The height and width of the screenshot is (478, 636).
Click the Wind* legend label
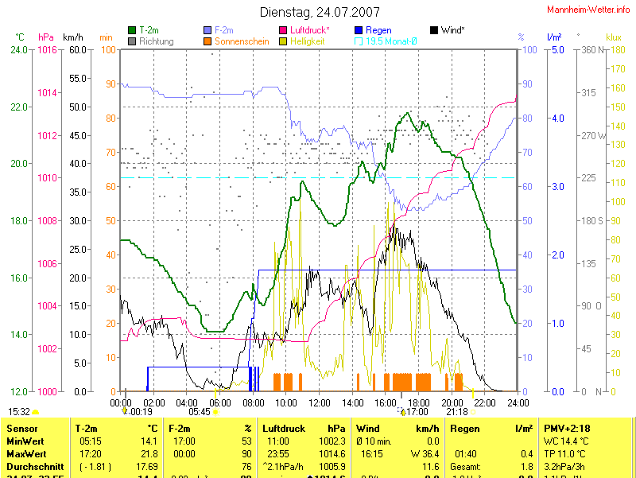[x=452, y=30]
